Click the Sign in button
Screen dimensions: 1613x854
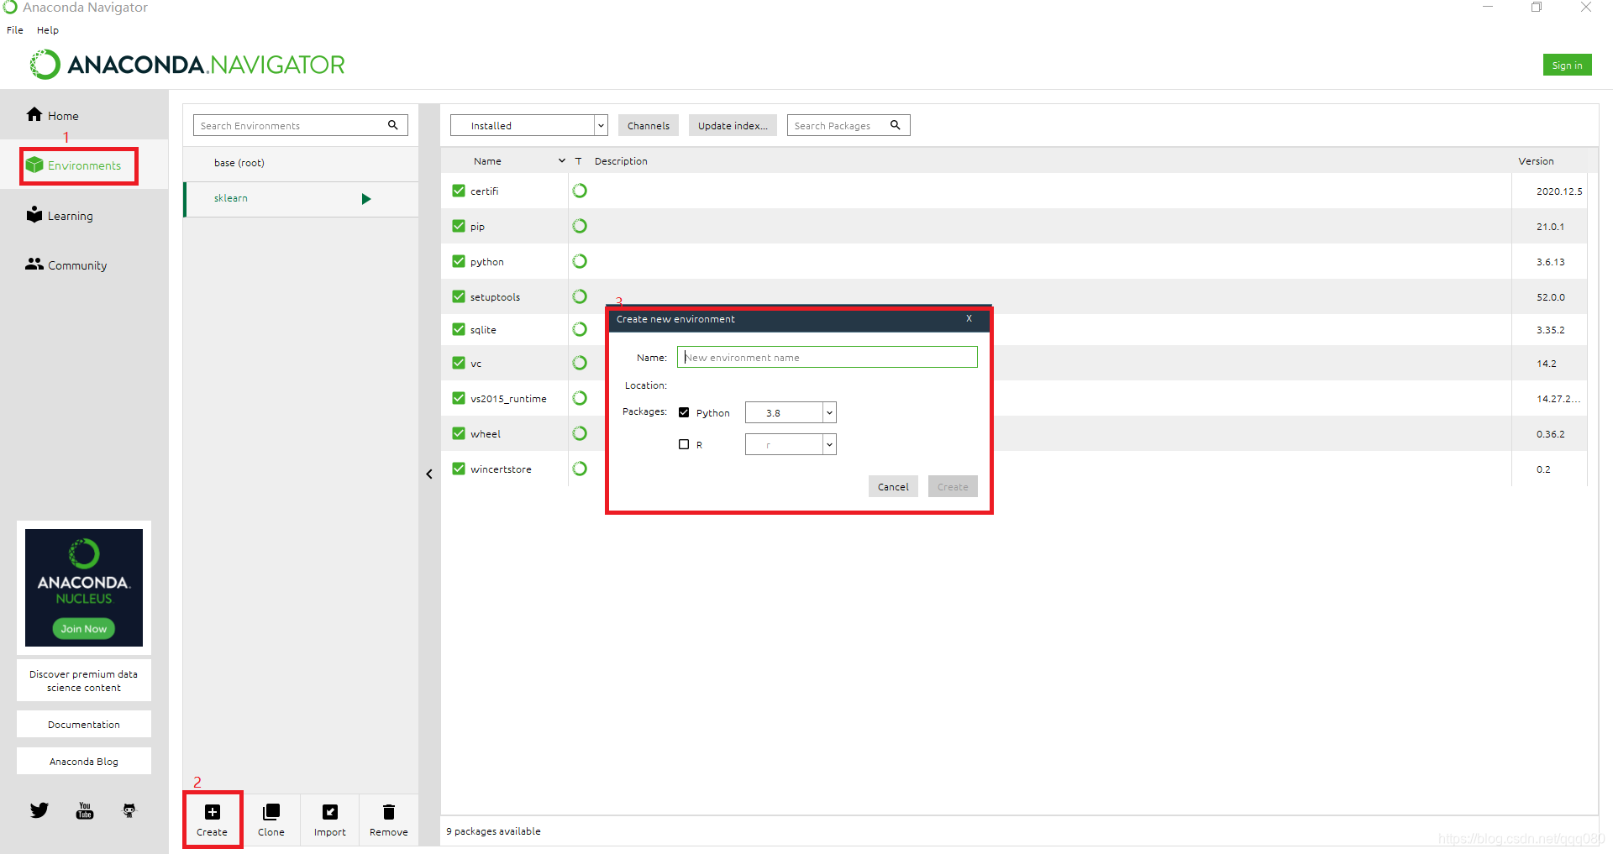(x=1567, y=65)
